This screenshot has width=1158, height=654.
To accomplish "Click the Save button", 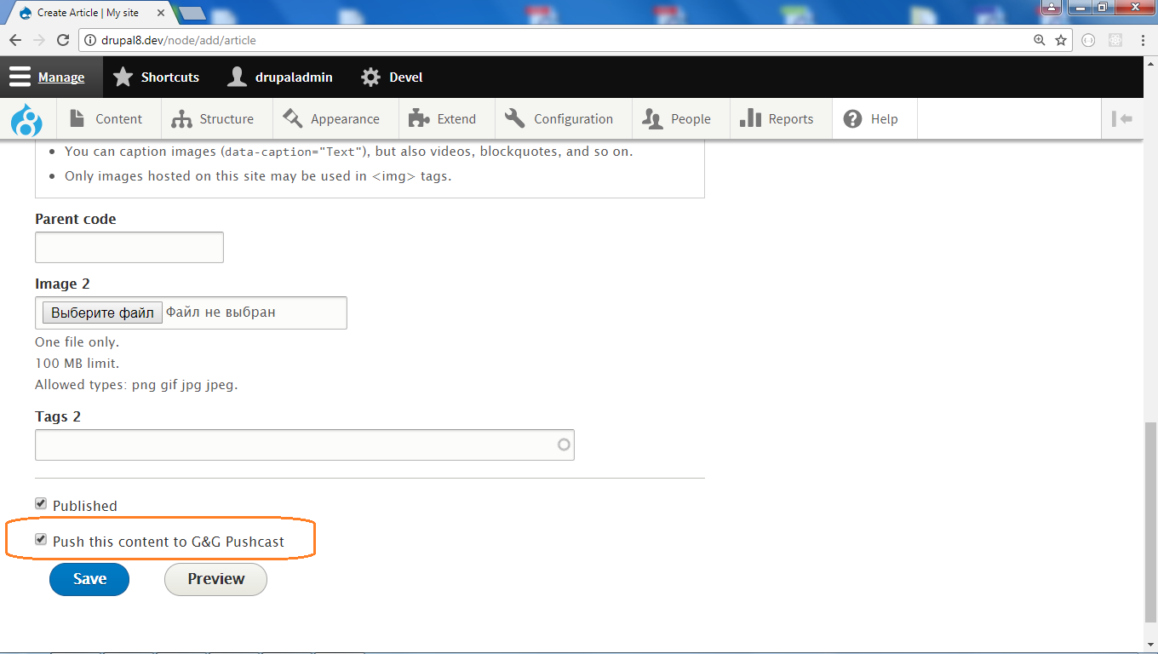I will click(x=89, y=579).
